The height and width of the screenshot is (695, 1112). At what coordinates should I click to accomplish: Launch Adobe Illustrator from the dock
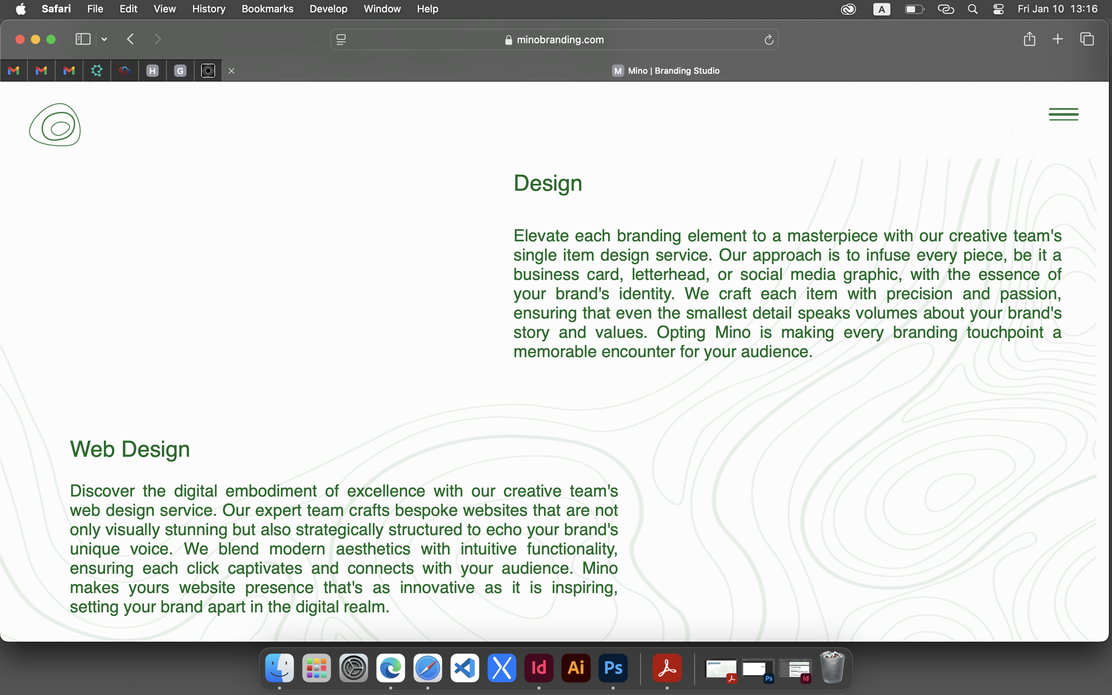tap(576, 668)
